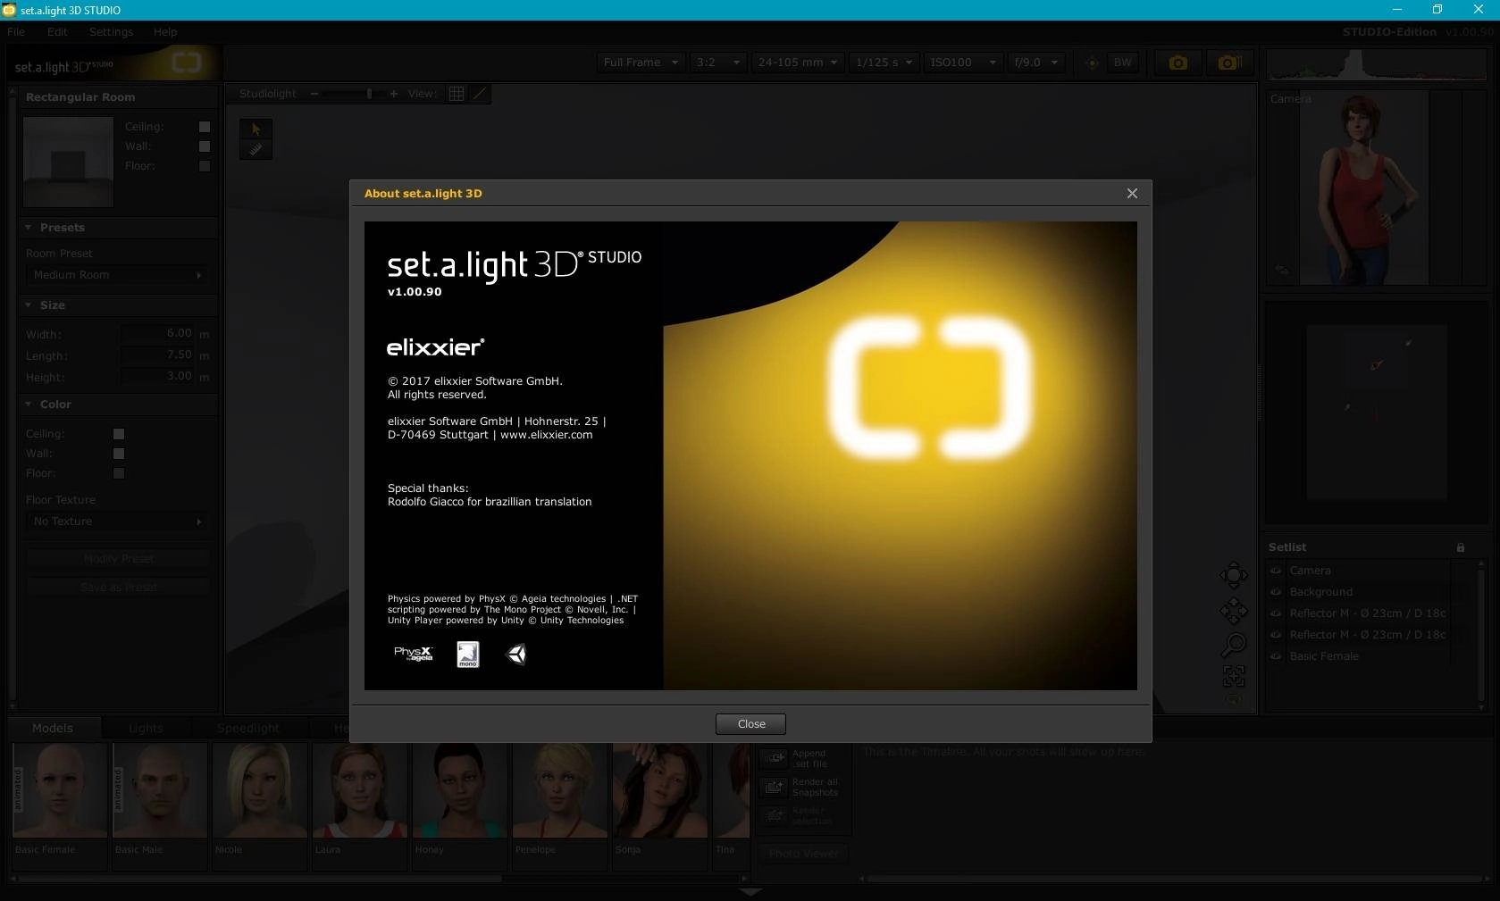Toggle visibility of Basic Female in Setlist

1276,656
